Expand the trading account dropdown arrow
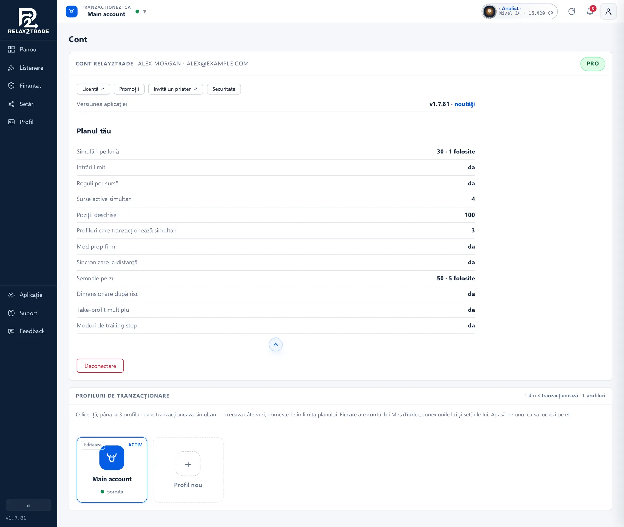This screenshot has height=527, width=624. tap(145, 12)
